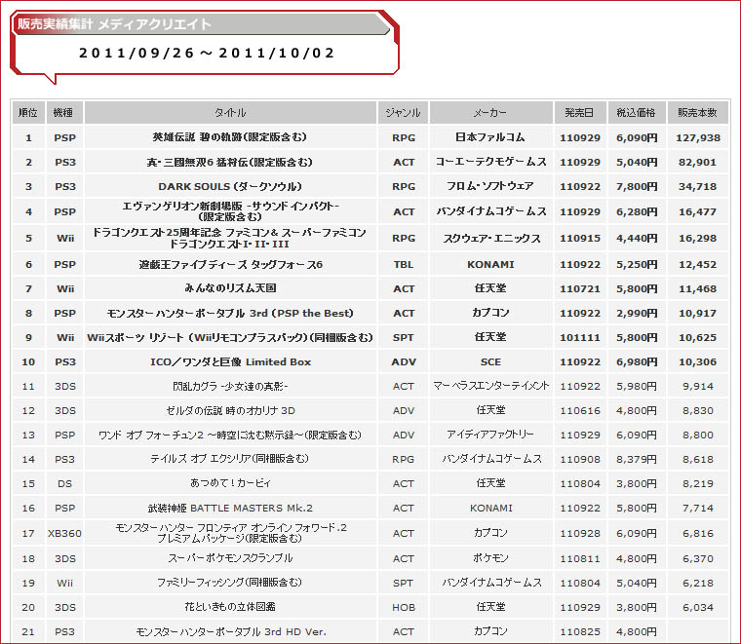Click maker マーベラスエンターテイメント

click(491, 386)
